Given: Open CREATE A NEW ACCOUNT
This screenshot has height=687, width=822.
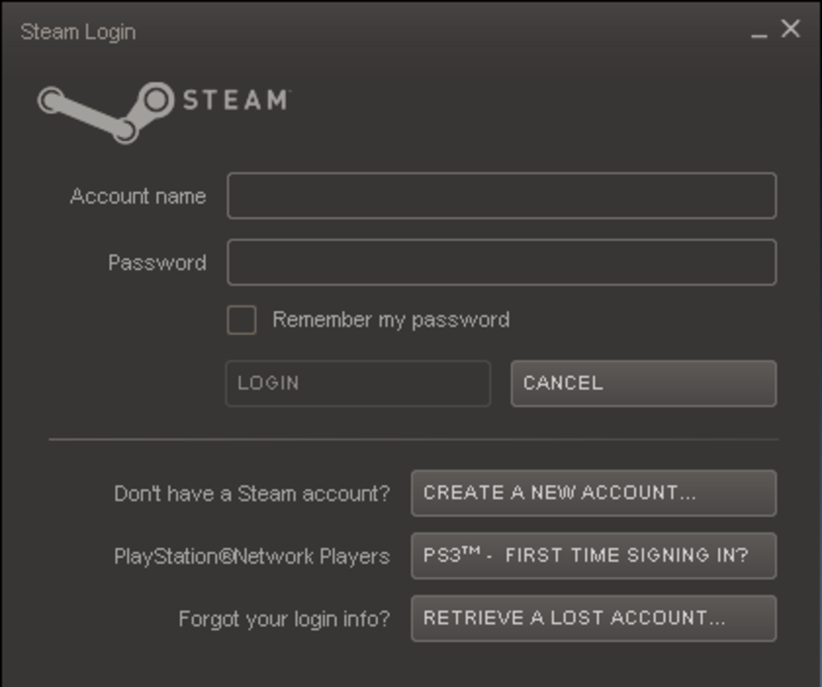Looking at the screenshot, I should click(x=594, y=493).
